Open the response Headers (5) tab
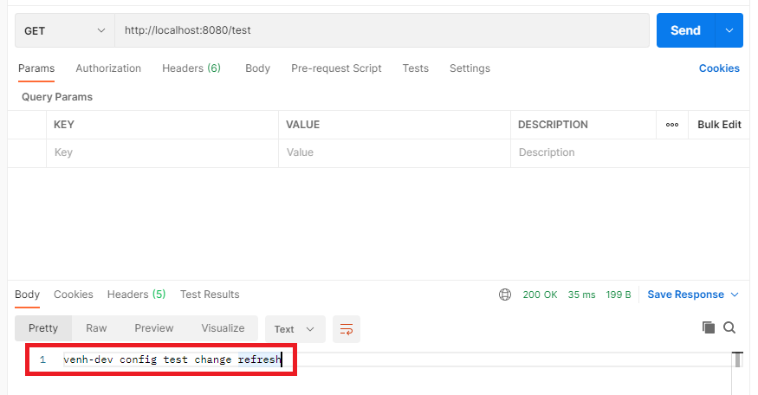Screen dimensions: 758x395 136,295
